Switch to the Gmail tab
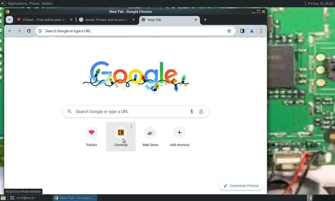 107,20
